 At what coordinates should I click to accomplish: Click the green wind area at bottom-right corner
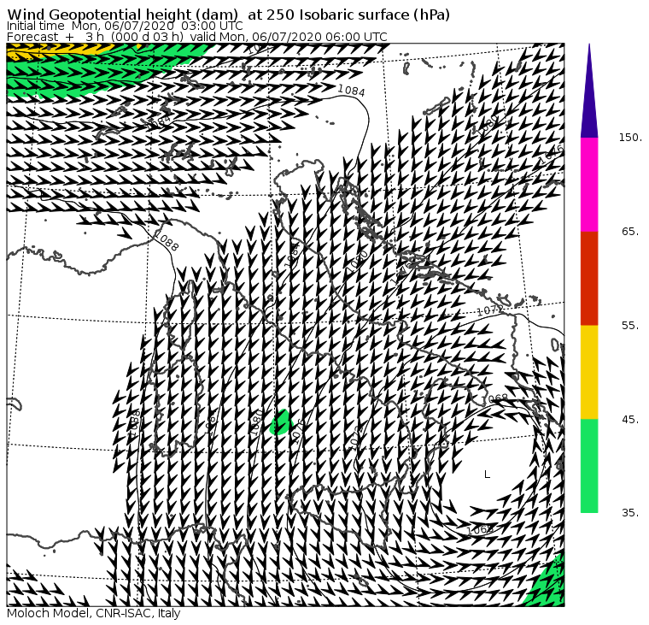(547, 584)
